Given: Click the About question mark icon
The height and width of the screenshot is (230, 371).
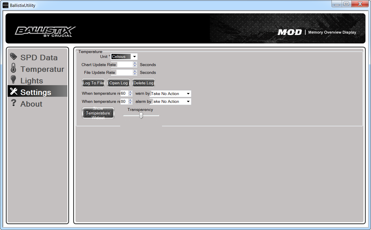Looking at the screenshot, I should 13,103.
